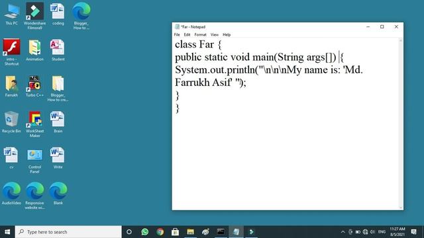This screenshot has height=238, width=424.
Task: Change ENG input language
Action: click(x=382, y=232)
